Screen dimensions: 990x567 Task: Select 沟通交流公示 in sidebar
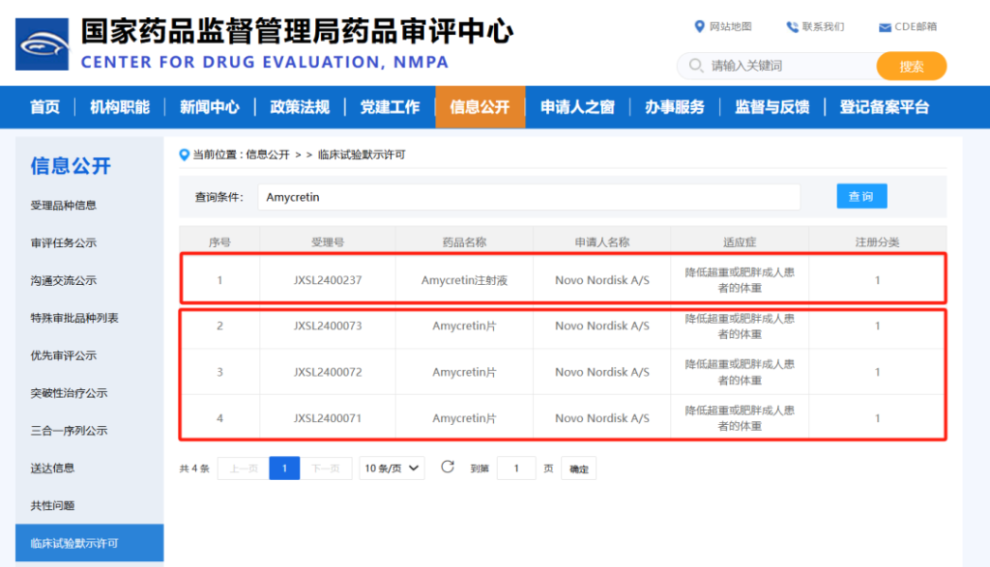pyautogui.click(x=63, y=280)
